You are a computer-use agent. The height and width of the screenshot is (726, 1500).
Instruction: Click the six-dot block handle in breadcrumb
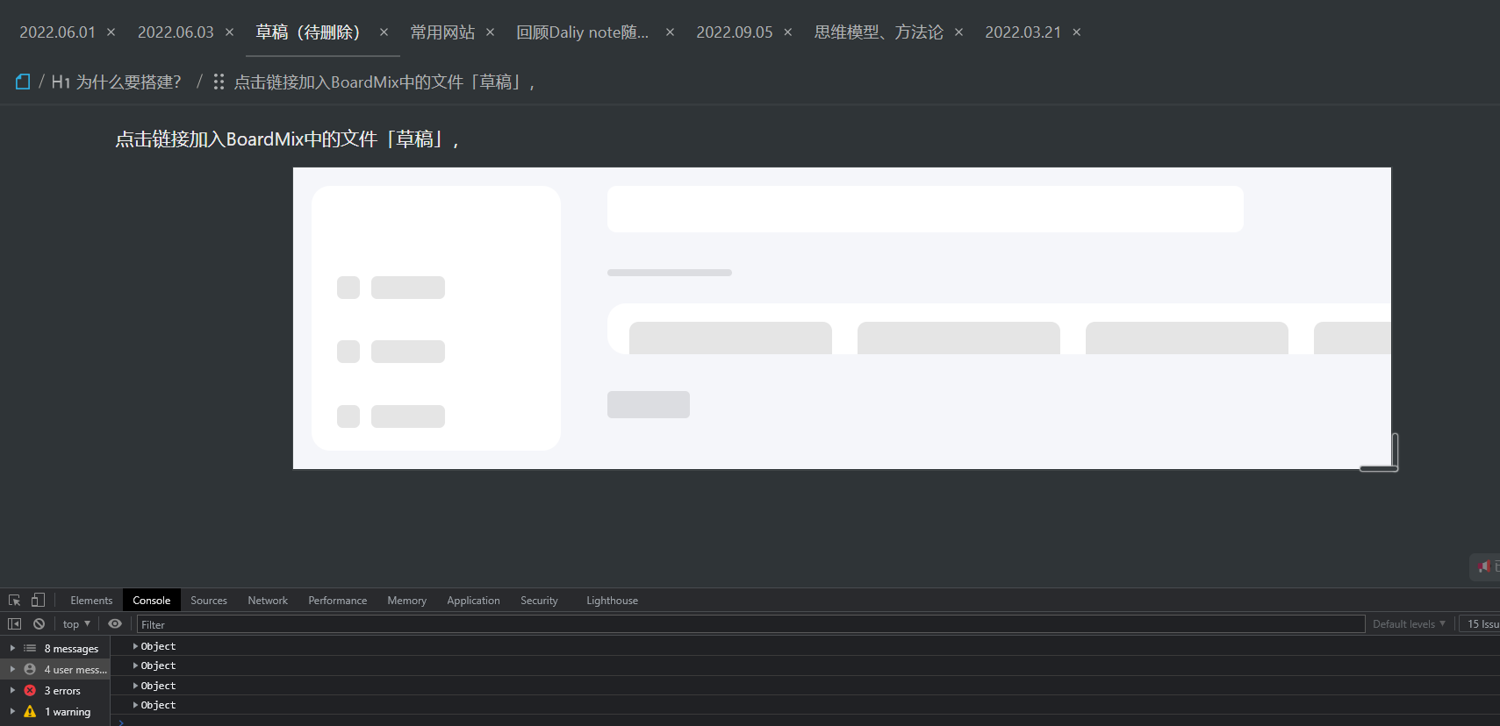coord(219,82)
